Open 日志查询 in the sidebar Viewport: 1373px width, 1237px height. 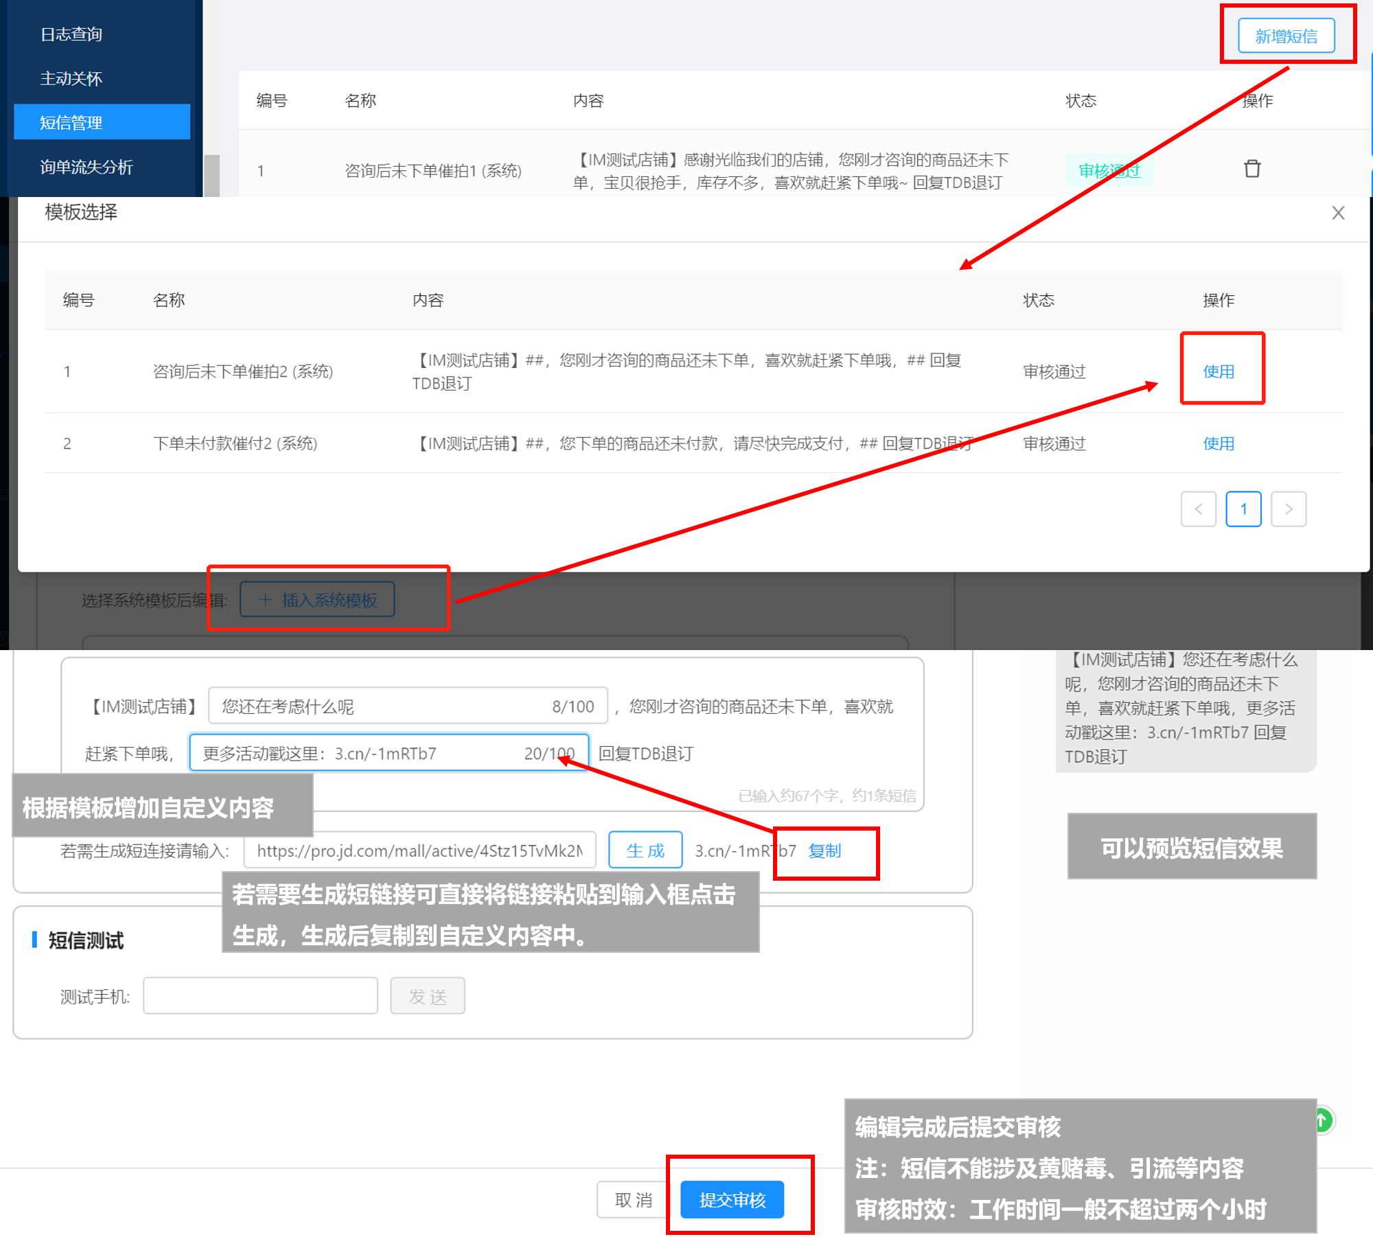(x=71, y=34)
